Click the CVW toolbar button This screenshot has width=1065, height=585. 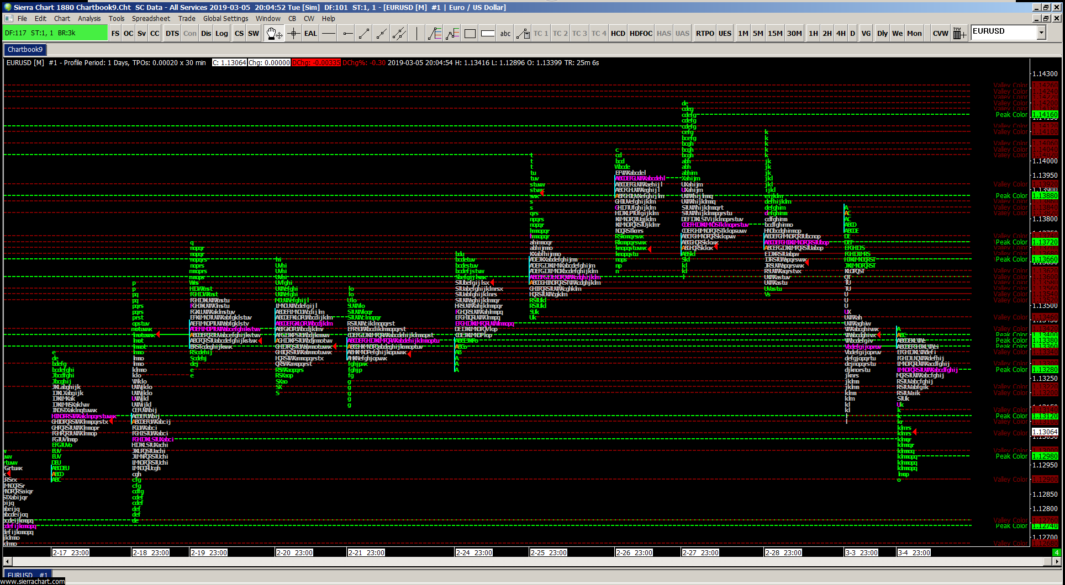coord(940,34)
